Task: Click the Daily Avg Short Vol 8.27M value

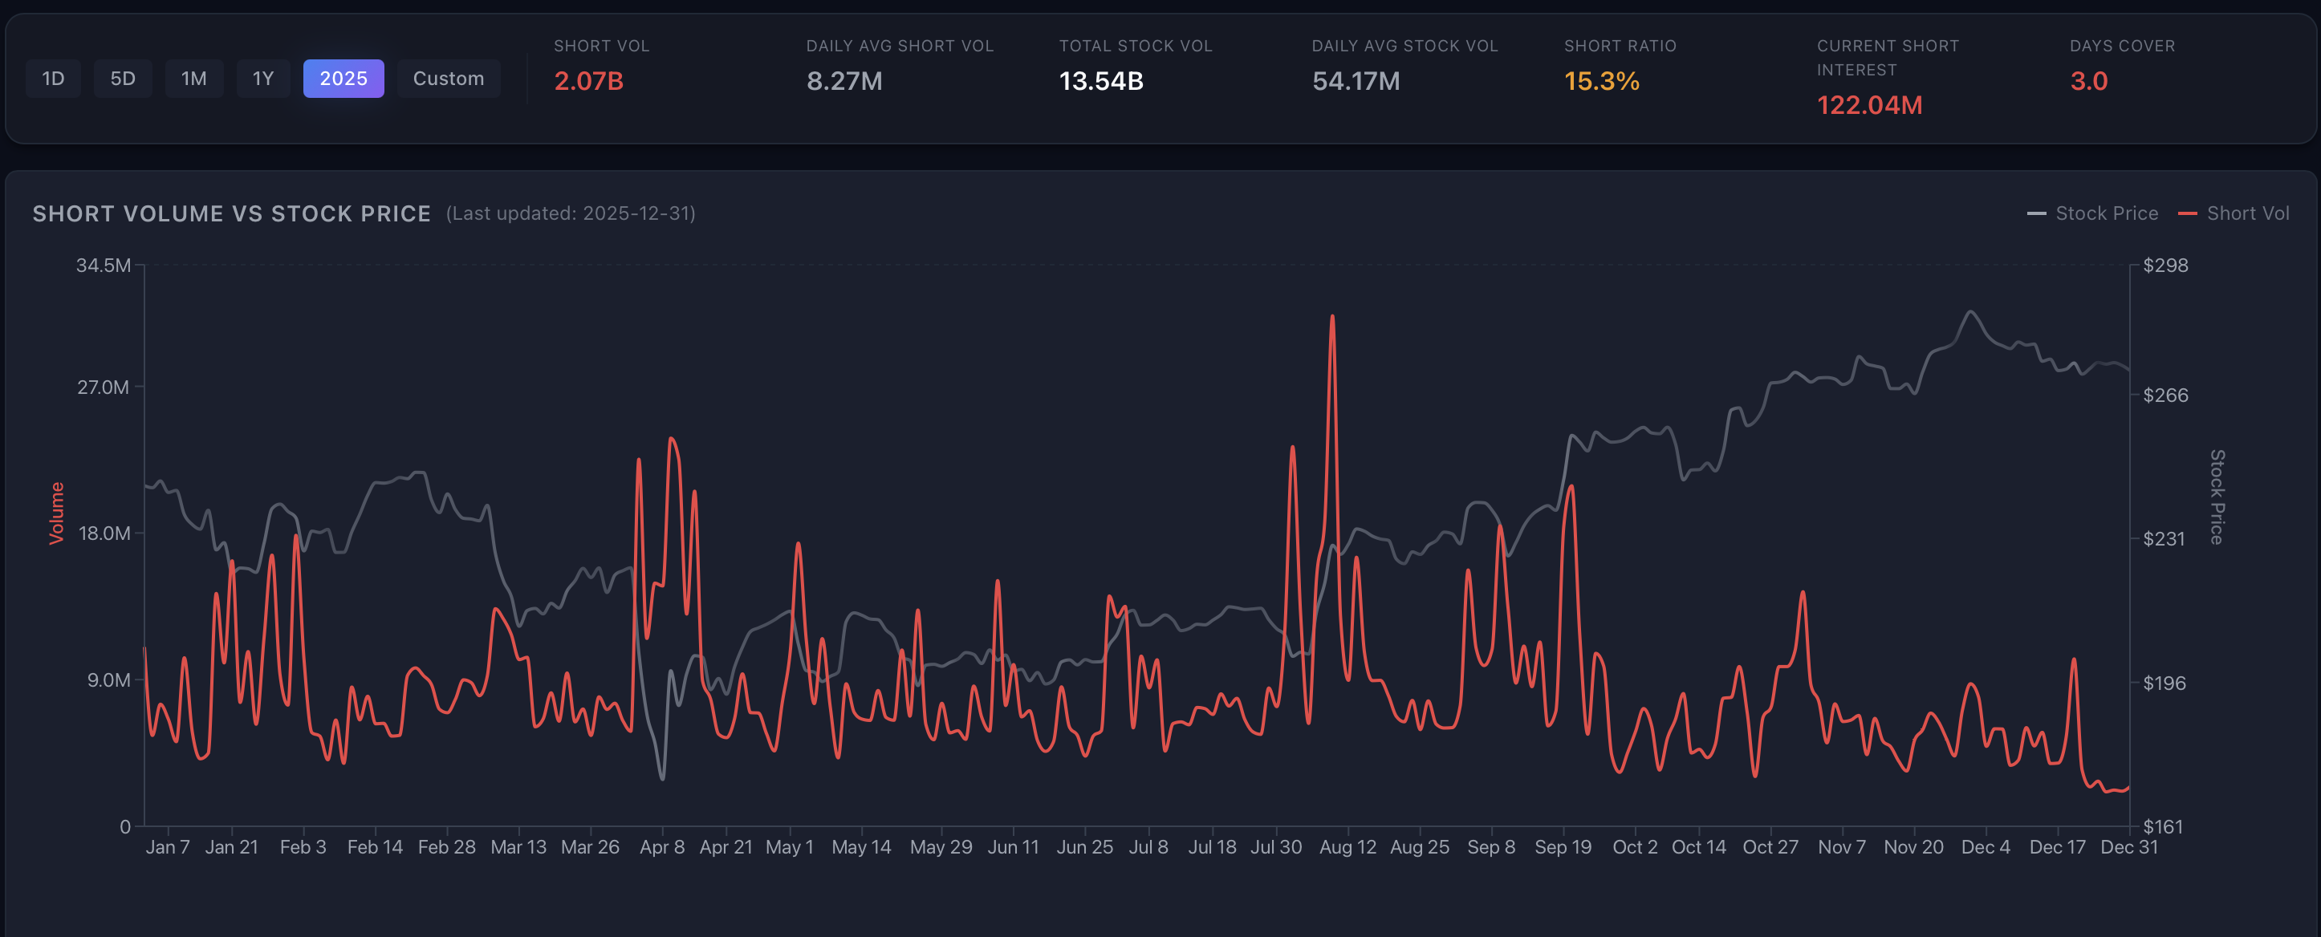Action: (x=843, y=81)
